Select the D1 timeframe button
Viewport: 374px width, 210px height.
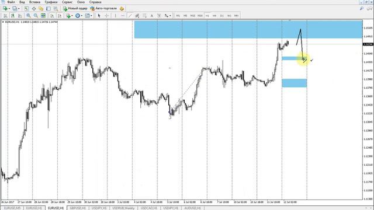coord(222,16)
